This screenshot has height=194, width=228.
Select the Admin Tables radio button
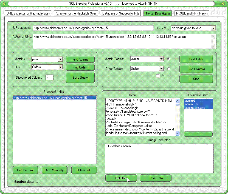169,59
